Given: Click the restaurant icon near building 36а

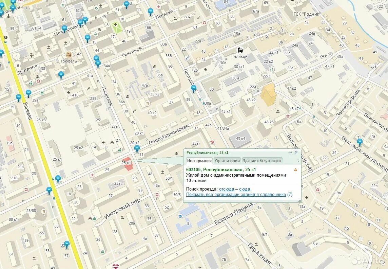Looking at the screenshot, I should [148, 103].
